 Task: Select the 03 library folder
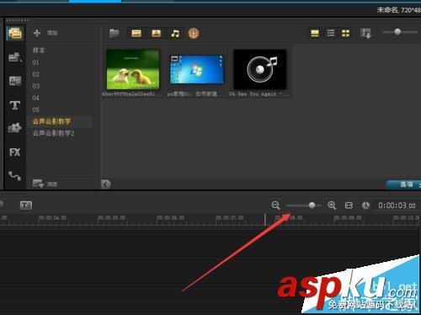tap(35, 86)
